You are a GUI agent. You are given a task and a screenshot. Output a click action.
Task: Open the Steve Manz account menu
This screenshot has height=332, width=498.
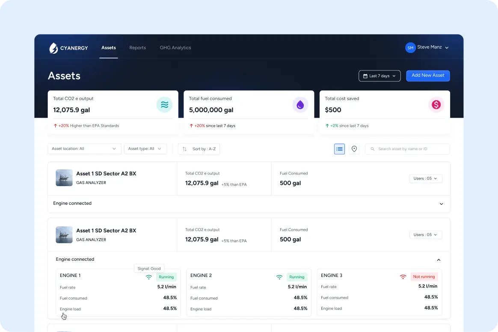click(433, 47)
